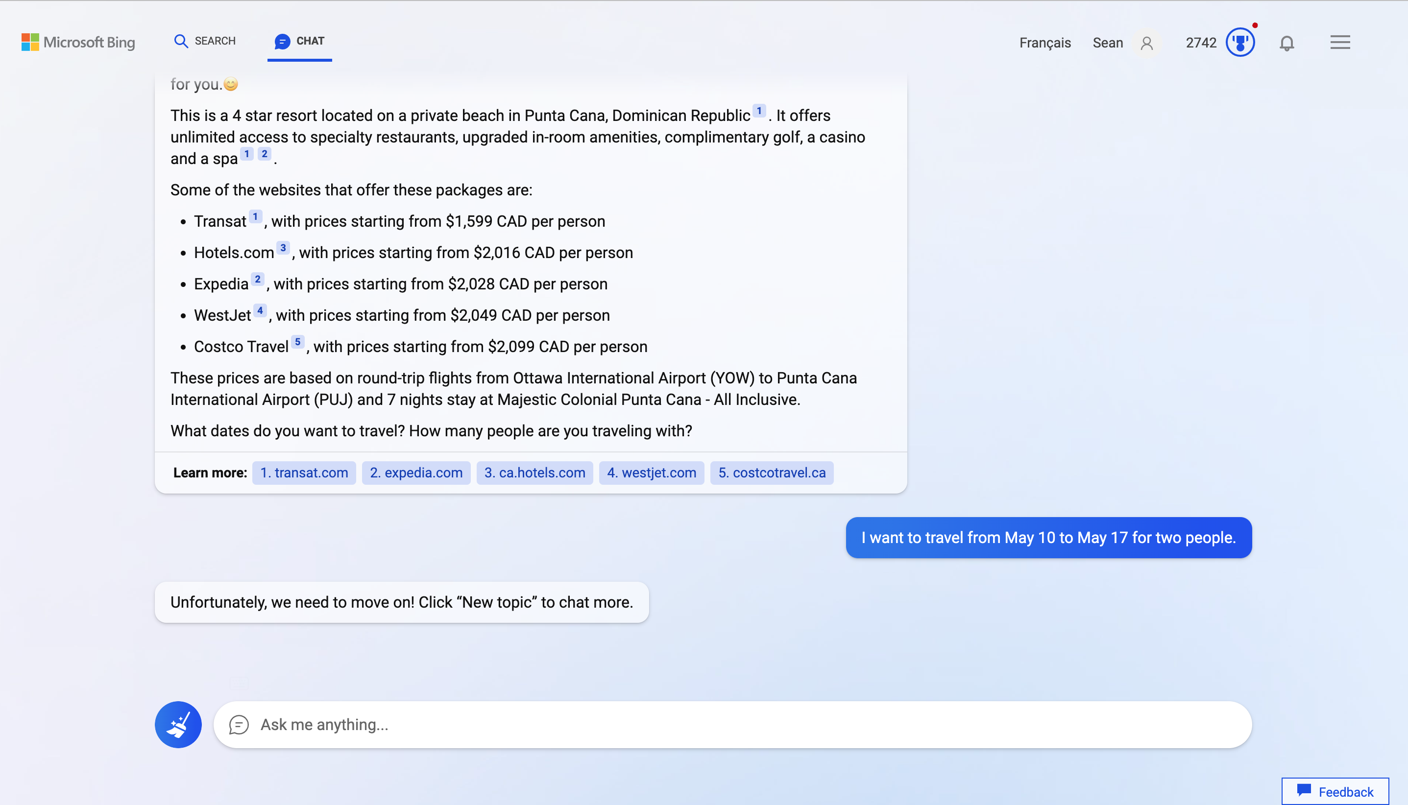Click the Search magnifier icon
The height and width of the screenshot is (805, 1408).
pyautogui.click(x=181, y=41)
